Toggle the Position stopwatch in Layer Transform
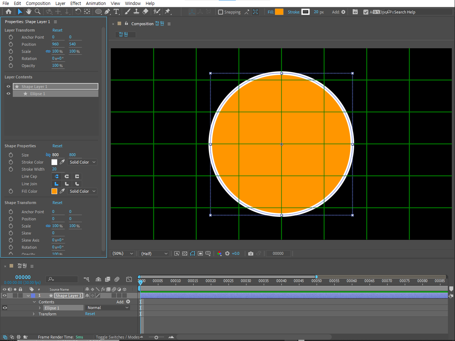The height and width of the screenshot is (341, 455). pyautogui.click(x=11, y=44)
